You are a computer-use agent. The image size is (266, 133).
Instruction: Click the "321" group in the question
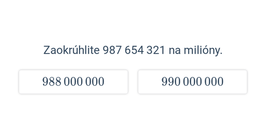(156, 51)
